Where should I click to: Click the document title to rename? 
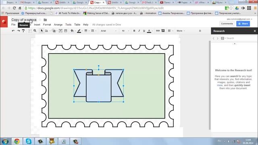tap(24, 20)
